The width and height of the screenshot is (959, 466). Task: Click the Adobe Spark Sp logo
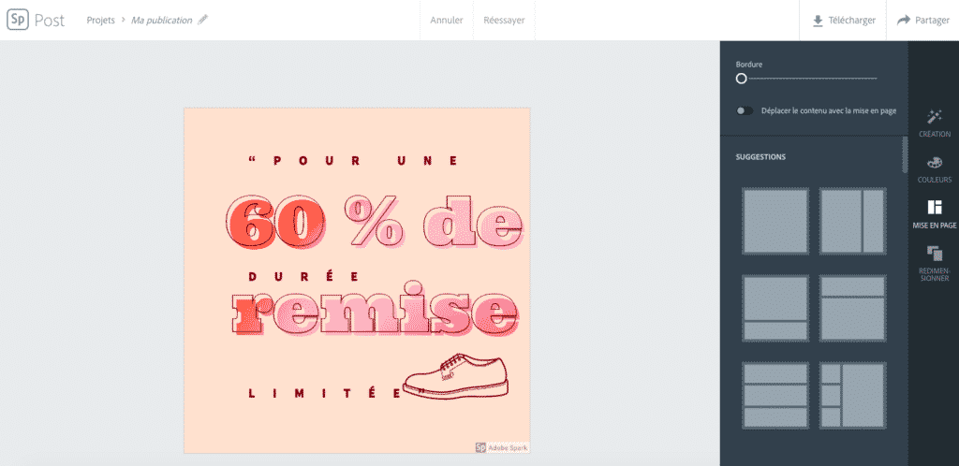pyautogui.click(x=18, y=20)
